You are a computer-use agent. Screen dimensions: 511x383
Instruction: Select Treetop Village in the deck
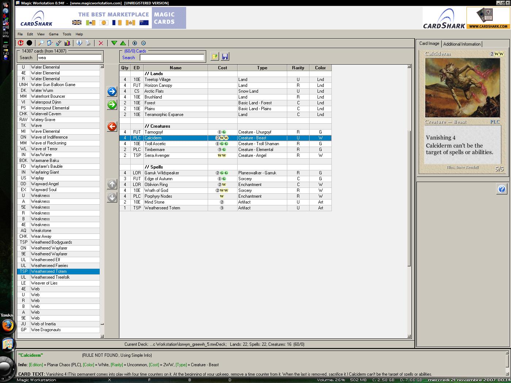click(x=225, y=80)
